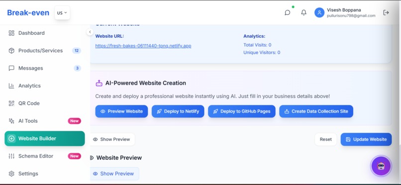Viewport: 401px width, 185px height.
Task: Click the Schema Editor sliders icon
Action: pyautogui.click(x=11, y=156)
